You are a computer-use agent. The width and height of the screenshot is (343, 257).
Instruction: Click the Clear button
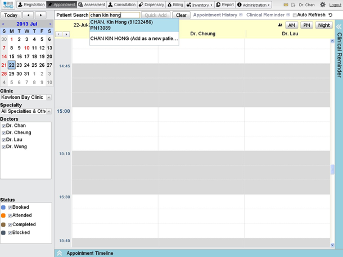click(x=180, y=15)
